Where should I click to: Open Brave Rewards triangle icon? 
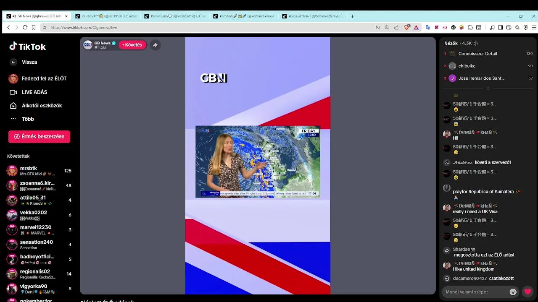click(x=416, y=27)
